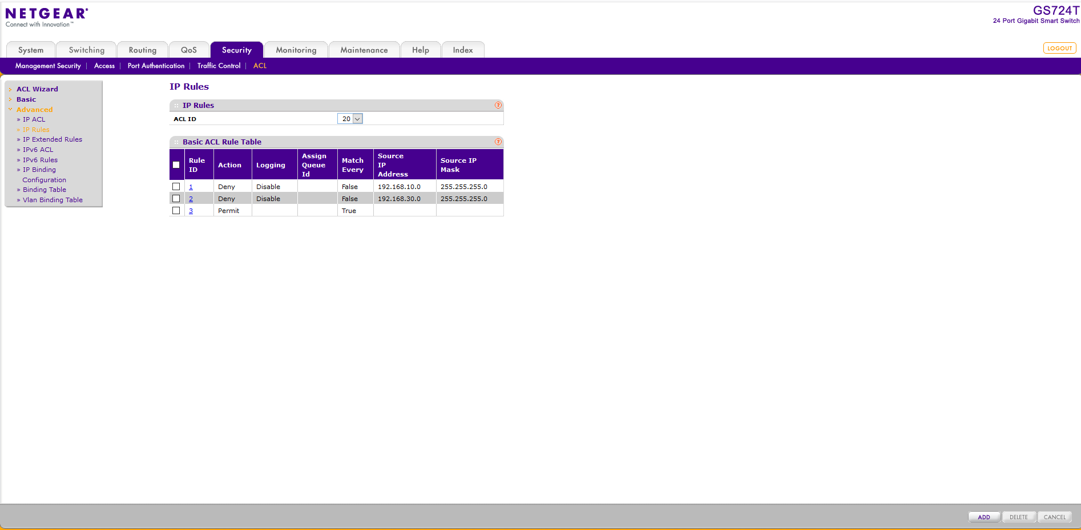Click the DELETE button
The image size is (1081, 530).
click(1019, 517)
